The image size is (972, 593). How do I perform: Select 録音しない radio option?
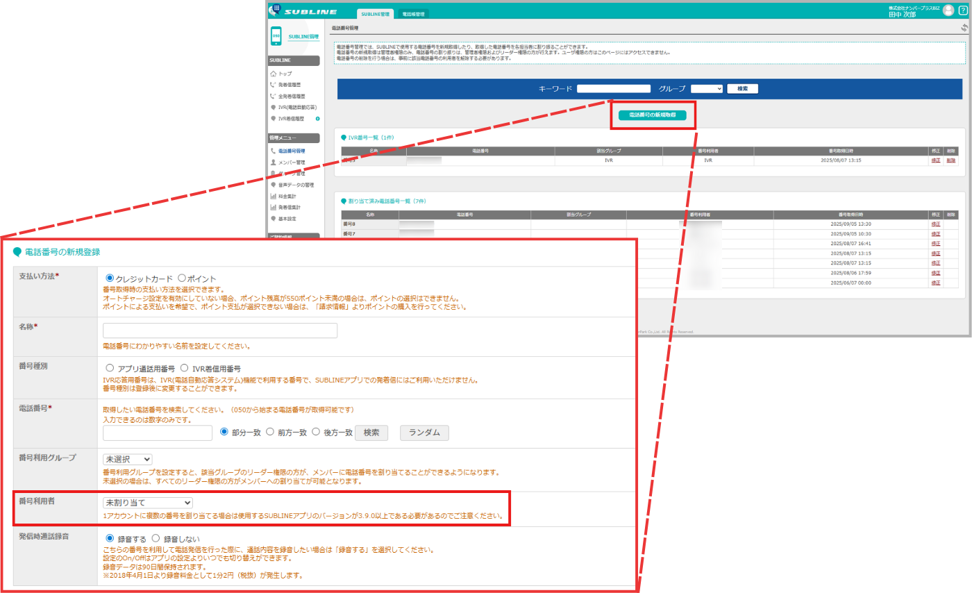pos(156,538)
